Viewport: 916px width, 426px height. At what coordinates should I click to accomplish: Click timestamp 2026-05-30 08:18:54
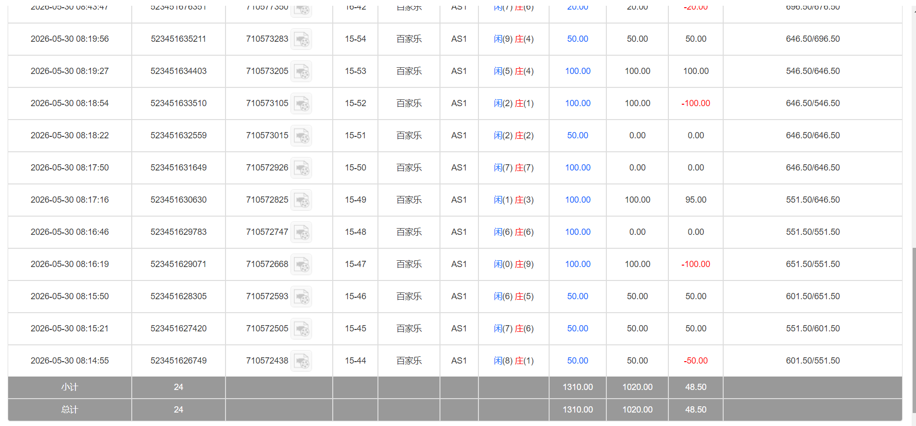click(70, 103)
